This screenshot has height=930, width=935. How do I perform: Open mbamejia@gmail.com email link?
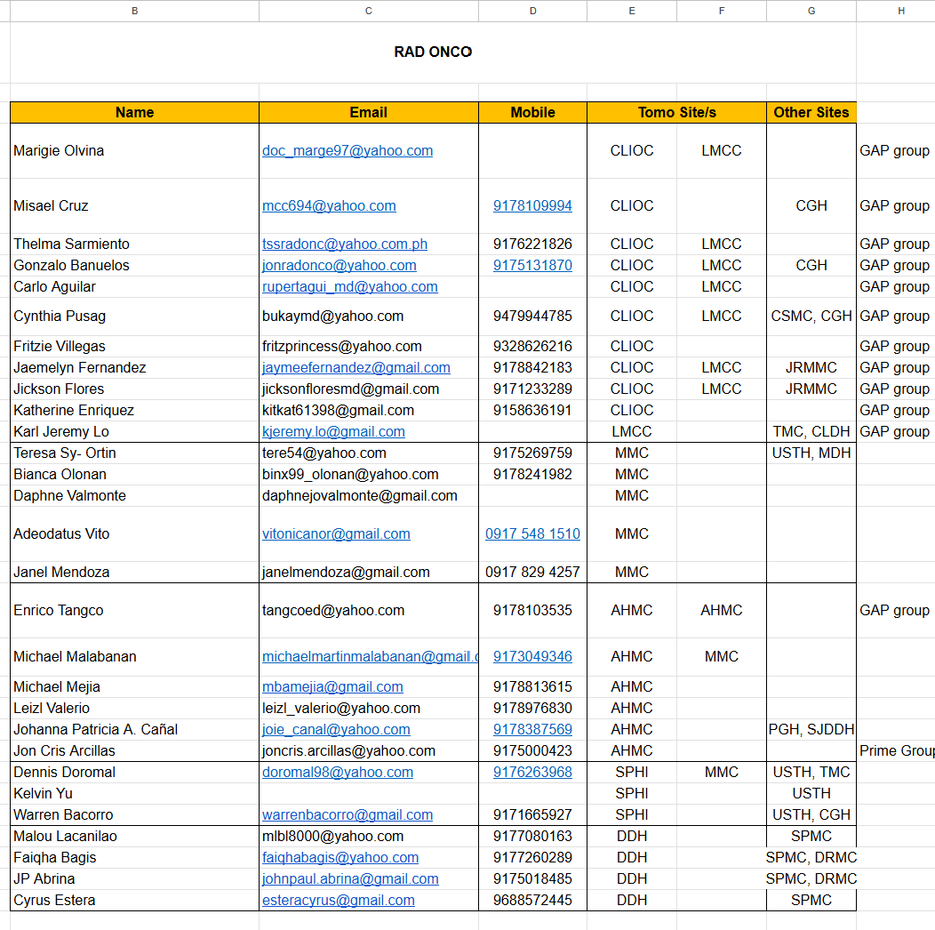332,686
